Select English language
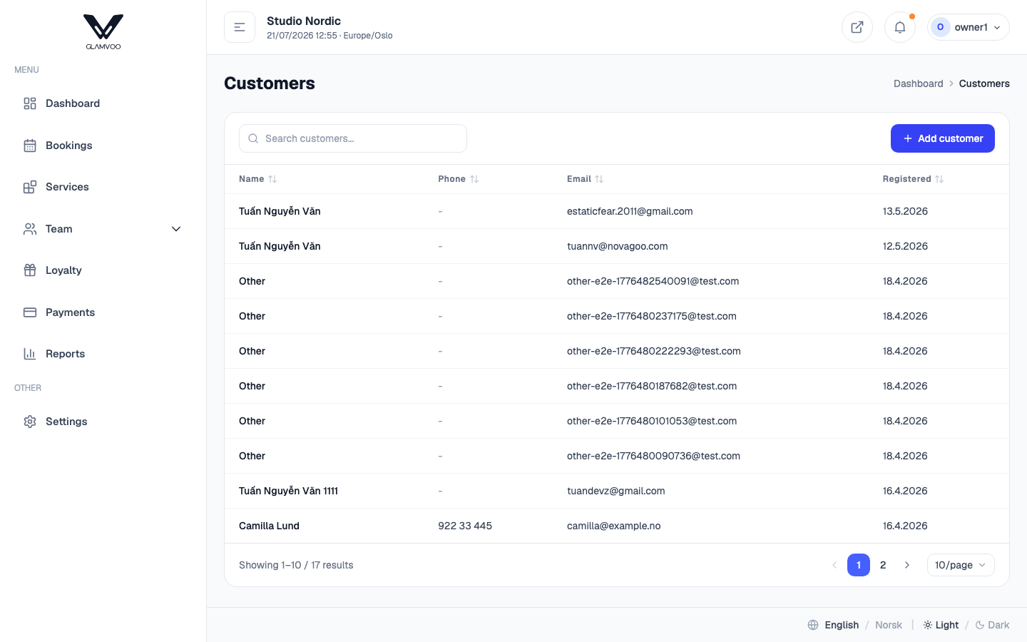Viewport: 1027px width, 642px height. pos(842,625)
